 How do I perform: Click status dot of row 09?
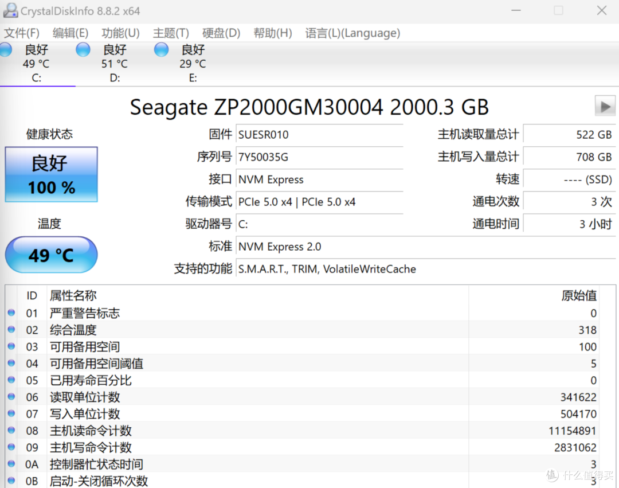pos(11,447)
